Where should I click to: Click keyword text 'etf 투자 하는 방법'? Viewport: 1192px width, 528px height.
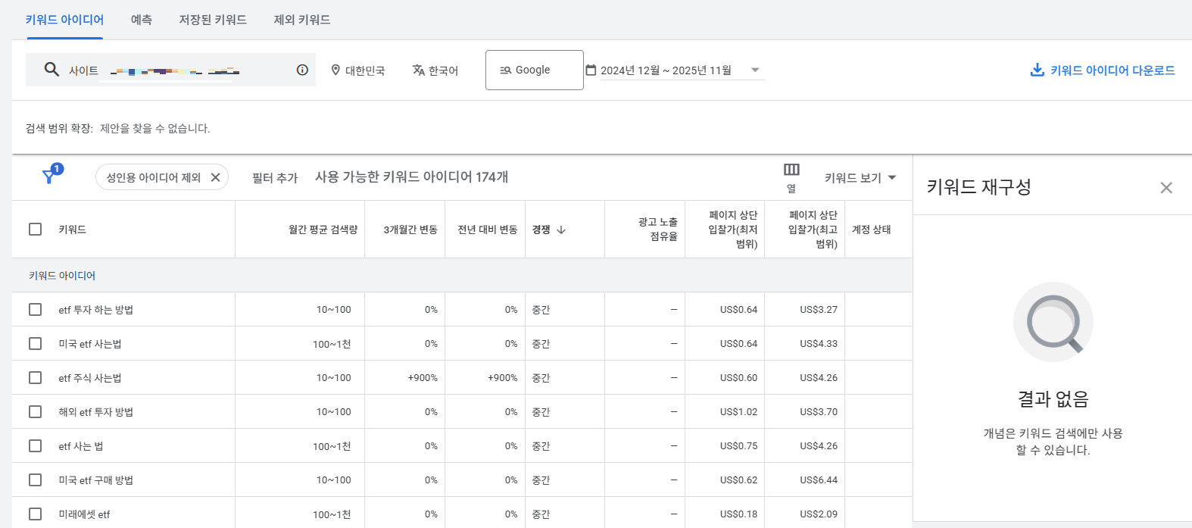click(95, 309)
